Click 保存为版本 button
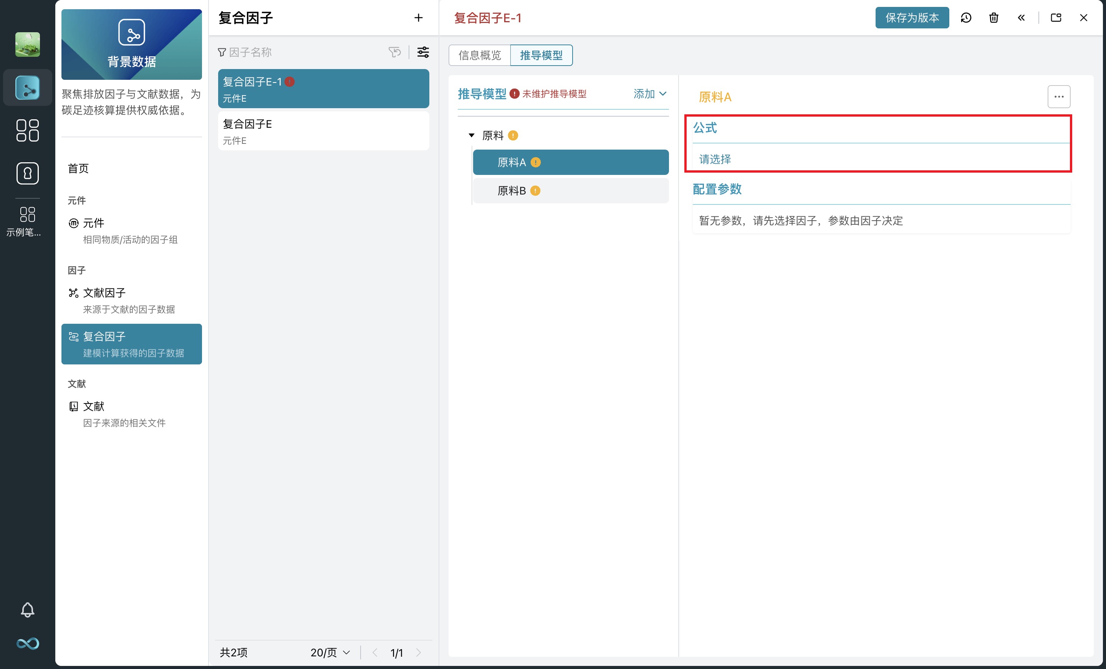Viewport: 1106px width, 669px height. pyautogui.click(x=912, y=18)
